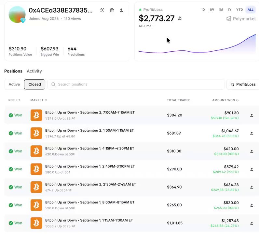Click the $1,257.43 amount won
Screen dimensions: 259x234
click(x=230, y=221)
